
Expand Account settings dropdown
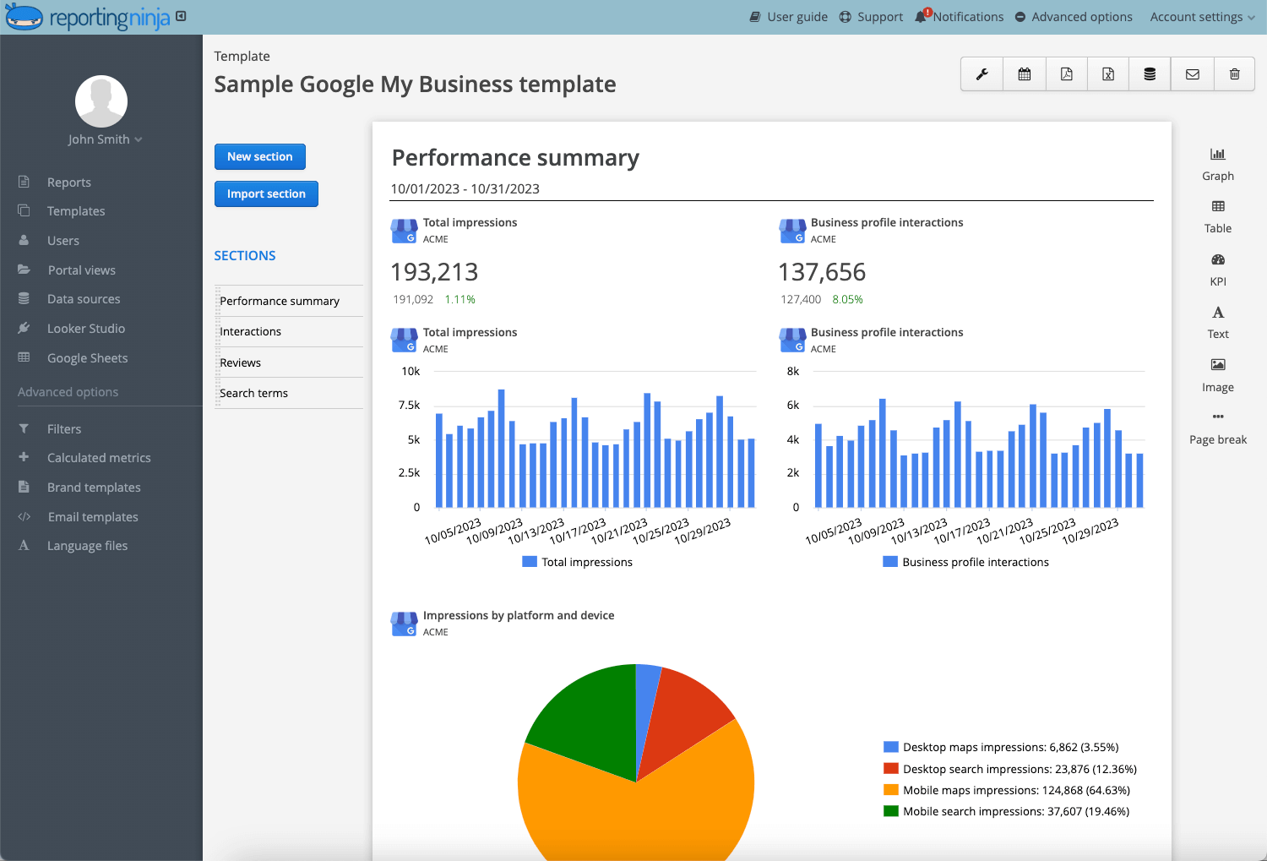coord(1202,17)
